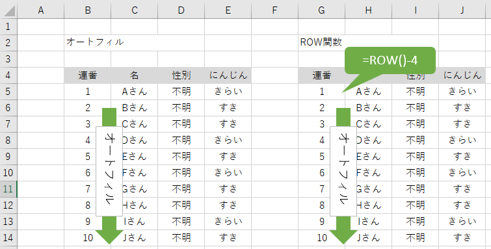
Task: Select row 9 header
Action: click(x=8, y=157)
